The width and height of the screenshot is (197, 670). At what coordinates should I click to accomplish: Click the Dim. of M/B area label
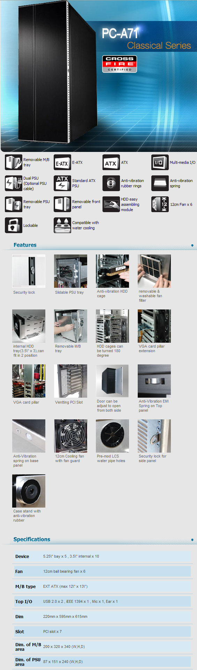[x=28, y=647]
